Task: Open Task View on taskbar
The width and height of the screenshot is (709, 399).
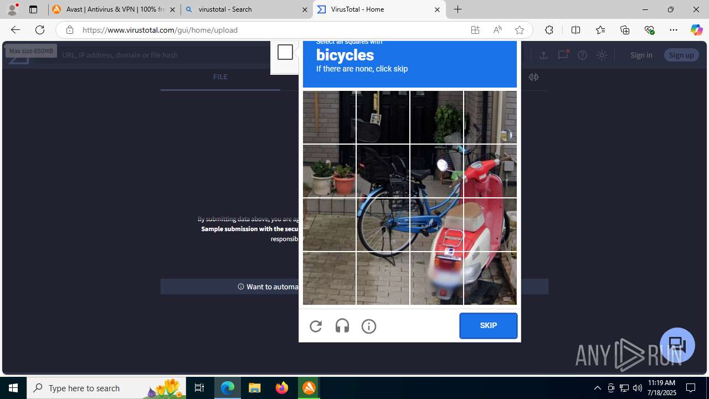Action: coord(199,388)
